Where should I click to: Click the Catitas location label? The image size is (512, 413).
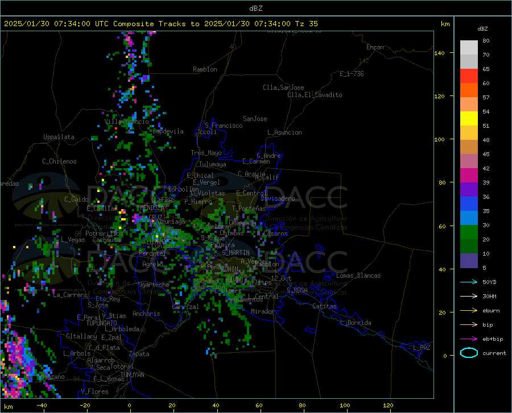click(x=324, y=306)
